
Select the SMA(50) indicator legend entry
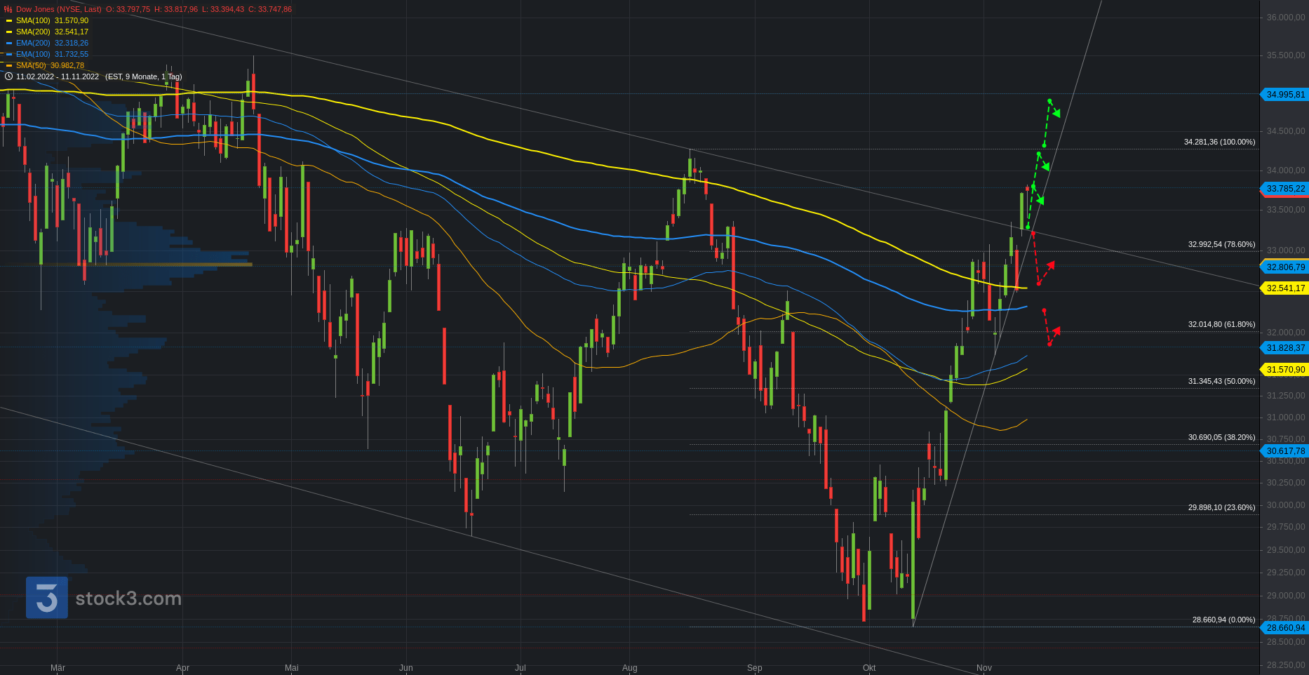click(50, 65)
